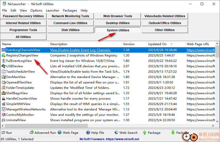Click the UninstallView row icon
Screen dimensions: 220x142
[x=4, y=120]
